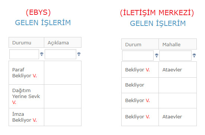Click the filter icon beside Durumu filter box
The width and height of the screenshot is (205, 135).
[x=42, y=54]
